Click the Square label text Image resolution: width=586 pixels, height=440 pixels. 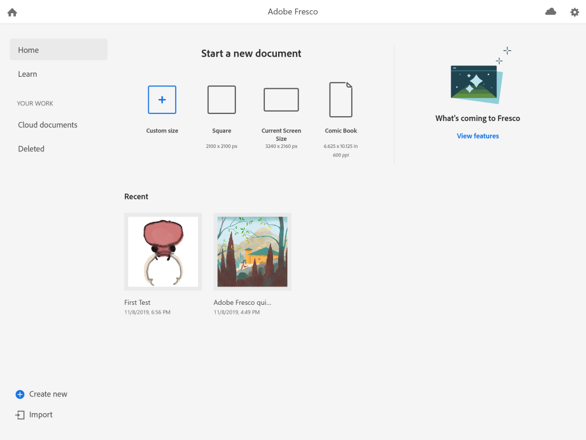pos(221,131)
